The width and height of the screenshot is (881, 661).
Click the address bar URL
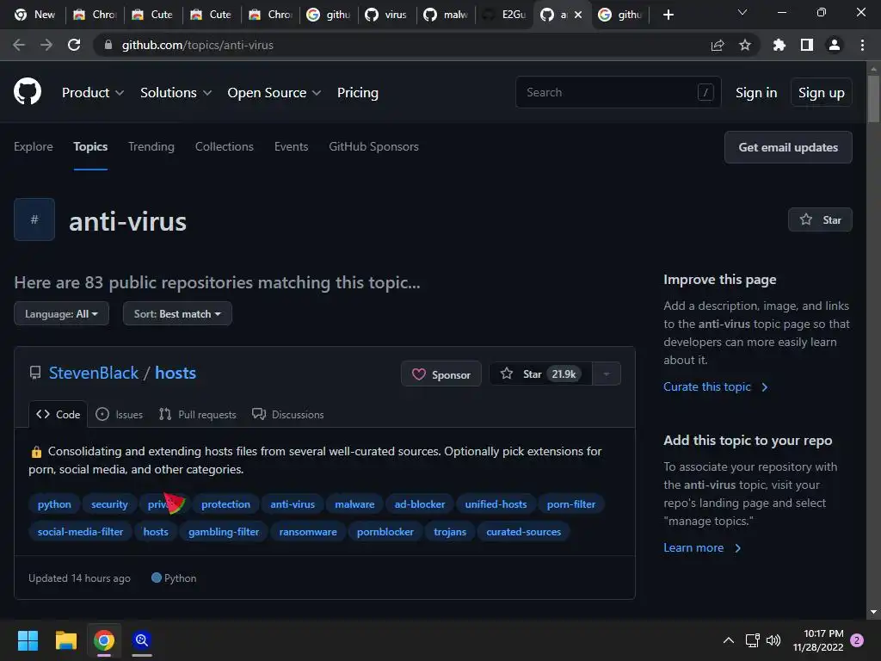coord(198,45)
